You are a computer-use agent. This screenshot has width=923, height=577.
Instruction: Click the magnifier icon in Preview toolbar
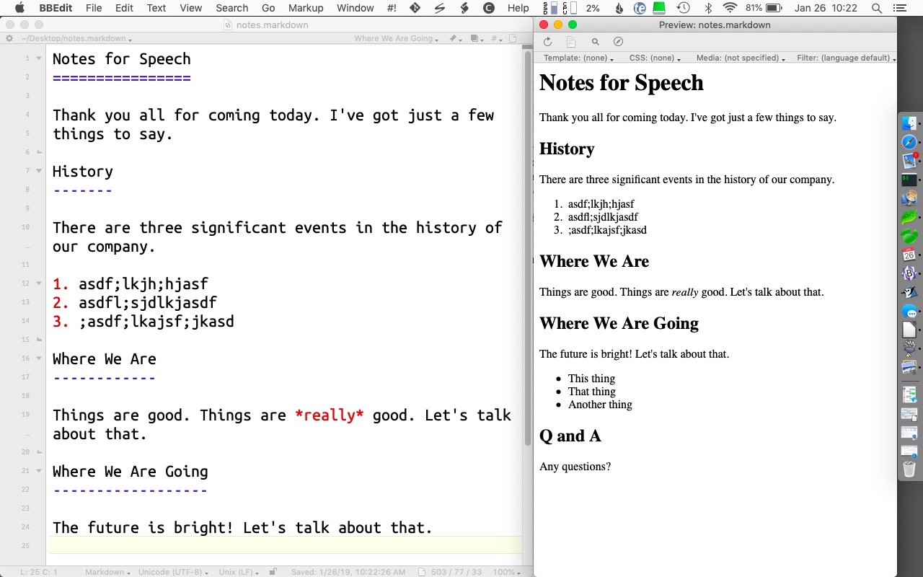595,42
